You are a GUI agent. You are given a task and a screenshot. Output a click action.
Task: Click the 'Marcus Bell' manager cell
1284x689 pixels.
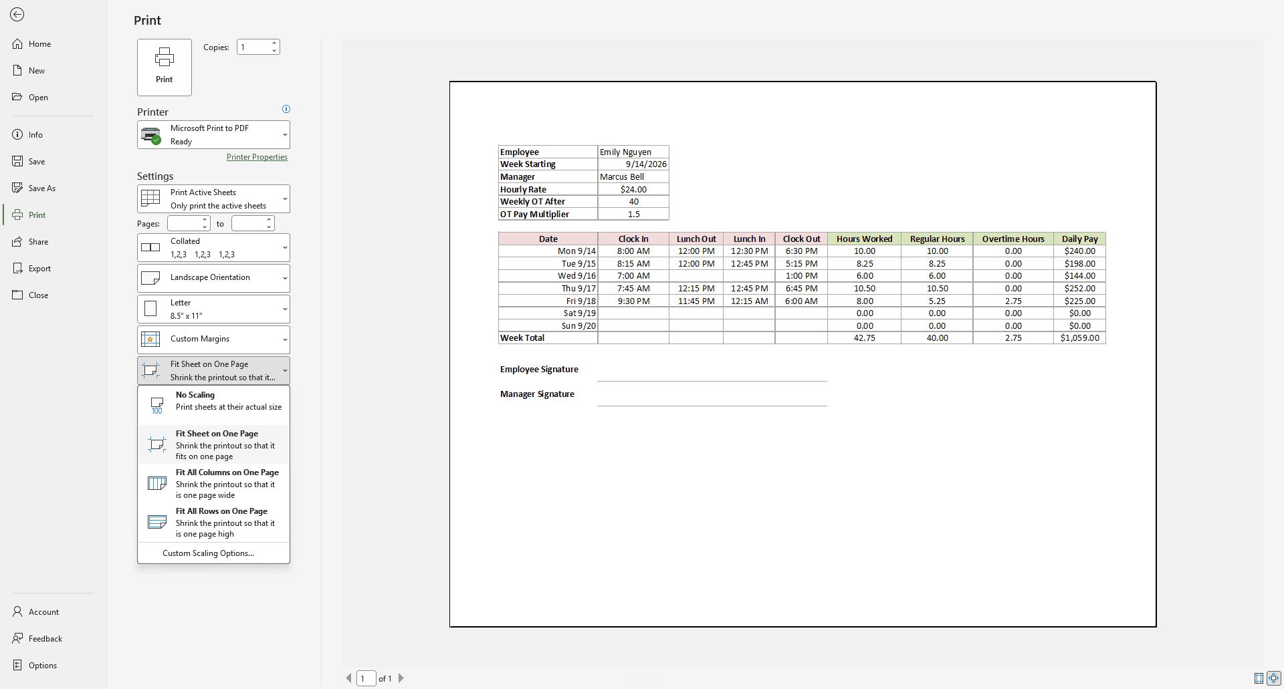click(633, 177)
